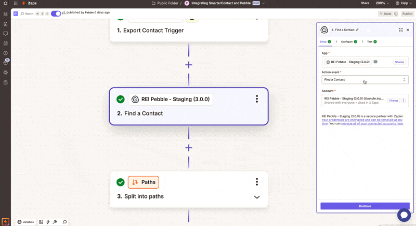
Task: Click the REI Pebble logo in panel header
Action: [x=324, y=30]
